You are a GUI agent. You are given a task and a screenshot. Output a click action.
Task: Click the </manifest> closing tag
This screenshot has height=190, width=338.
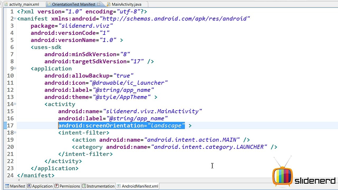[x=36, y=175]
